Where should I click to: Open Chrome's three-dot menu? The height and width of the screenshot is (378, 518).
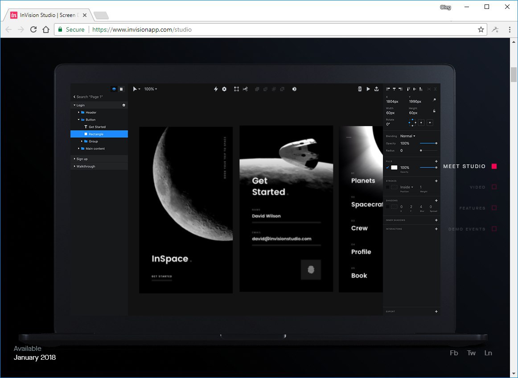click(510, 29)
